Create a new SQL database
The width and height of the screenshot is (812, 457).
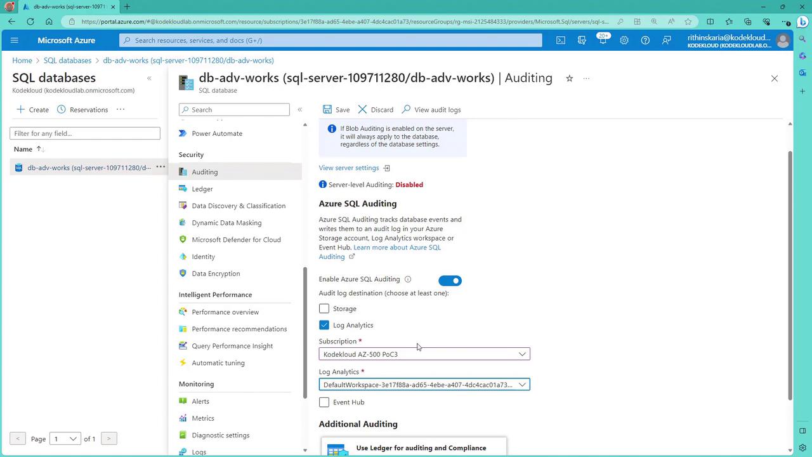click(x=32, y=110)
